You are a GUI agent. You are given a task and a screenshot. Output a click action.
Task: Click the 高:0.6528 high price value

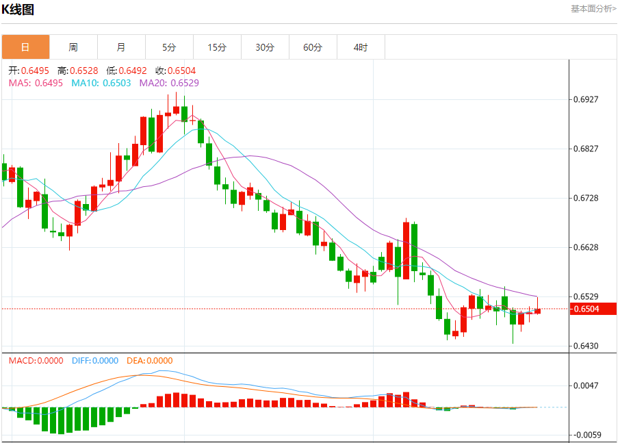pos(77,71)
